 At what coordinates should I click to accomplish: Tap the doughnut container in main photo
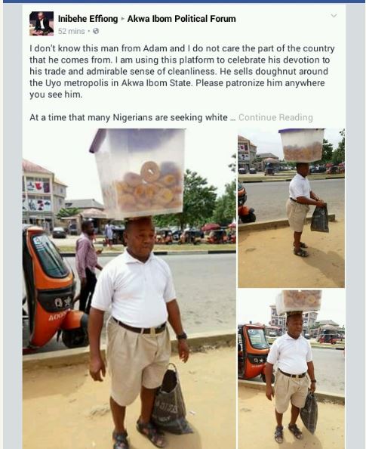pos(138,173)
